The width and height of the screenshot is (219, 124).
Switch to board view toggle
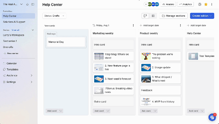coord(145,16)
